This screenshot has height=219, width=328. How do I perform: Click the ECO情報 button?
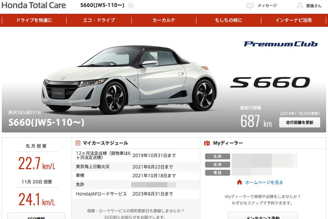tap(36, 216)
